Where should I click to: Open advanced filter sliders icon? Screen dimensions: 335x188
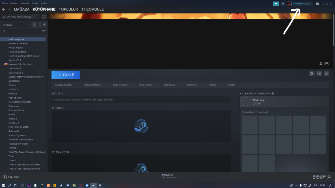point(44,31)
